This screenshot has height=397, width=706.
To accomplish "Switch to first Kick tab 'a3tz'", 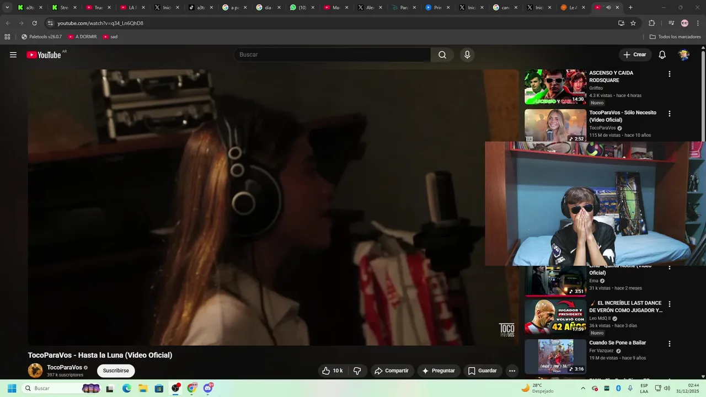I will coord(30,8).
